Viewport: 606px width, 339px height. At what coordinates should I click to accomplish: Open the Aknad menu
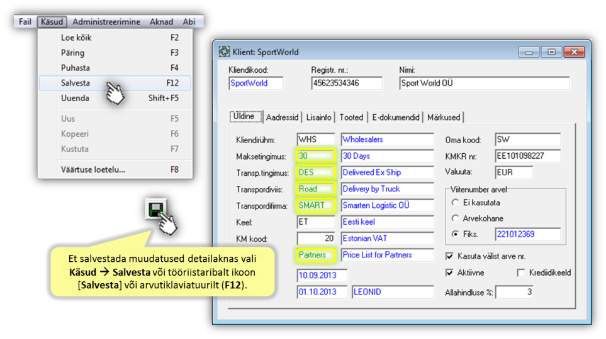pos(161,21)
